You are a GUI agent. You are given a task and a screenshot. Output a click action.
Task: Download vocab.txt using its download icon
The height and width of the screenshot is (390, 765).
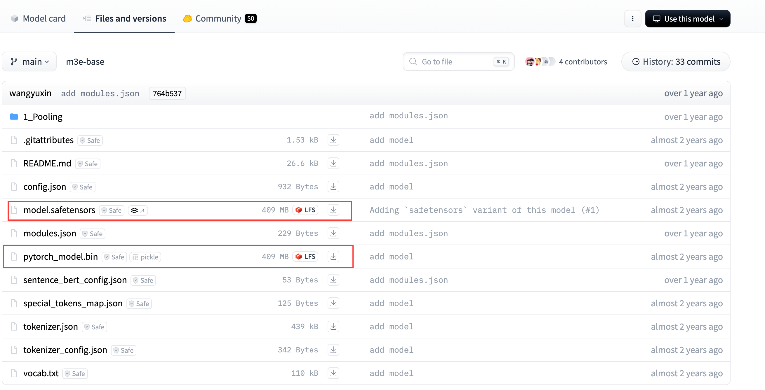coord(333,373)
